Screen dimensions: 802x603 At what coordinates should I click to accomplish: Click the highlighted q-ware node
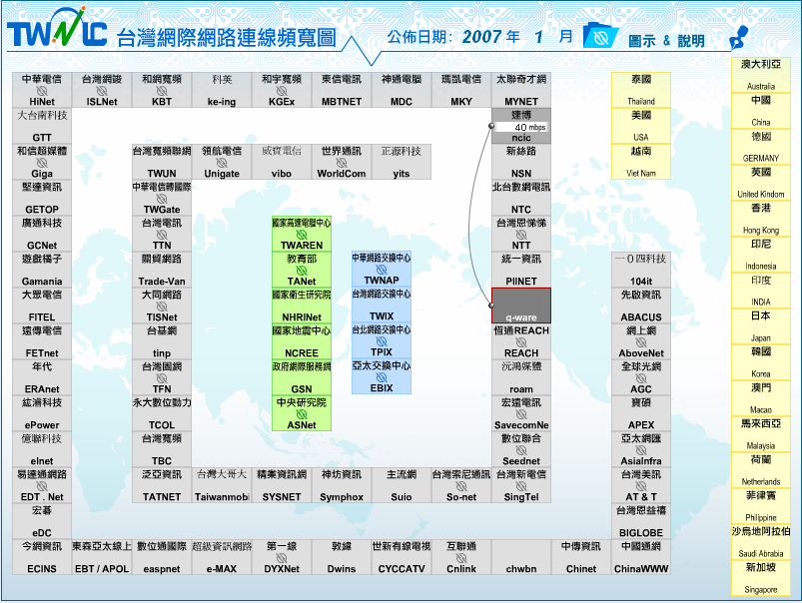click(x=521, y=305)
